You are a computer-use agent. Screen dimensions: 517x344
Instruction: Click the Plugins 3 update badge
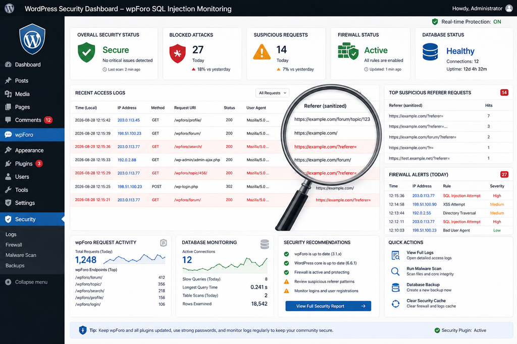(39, 164)
